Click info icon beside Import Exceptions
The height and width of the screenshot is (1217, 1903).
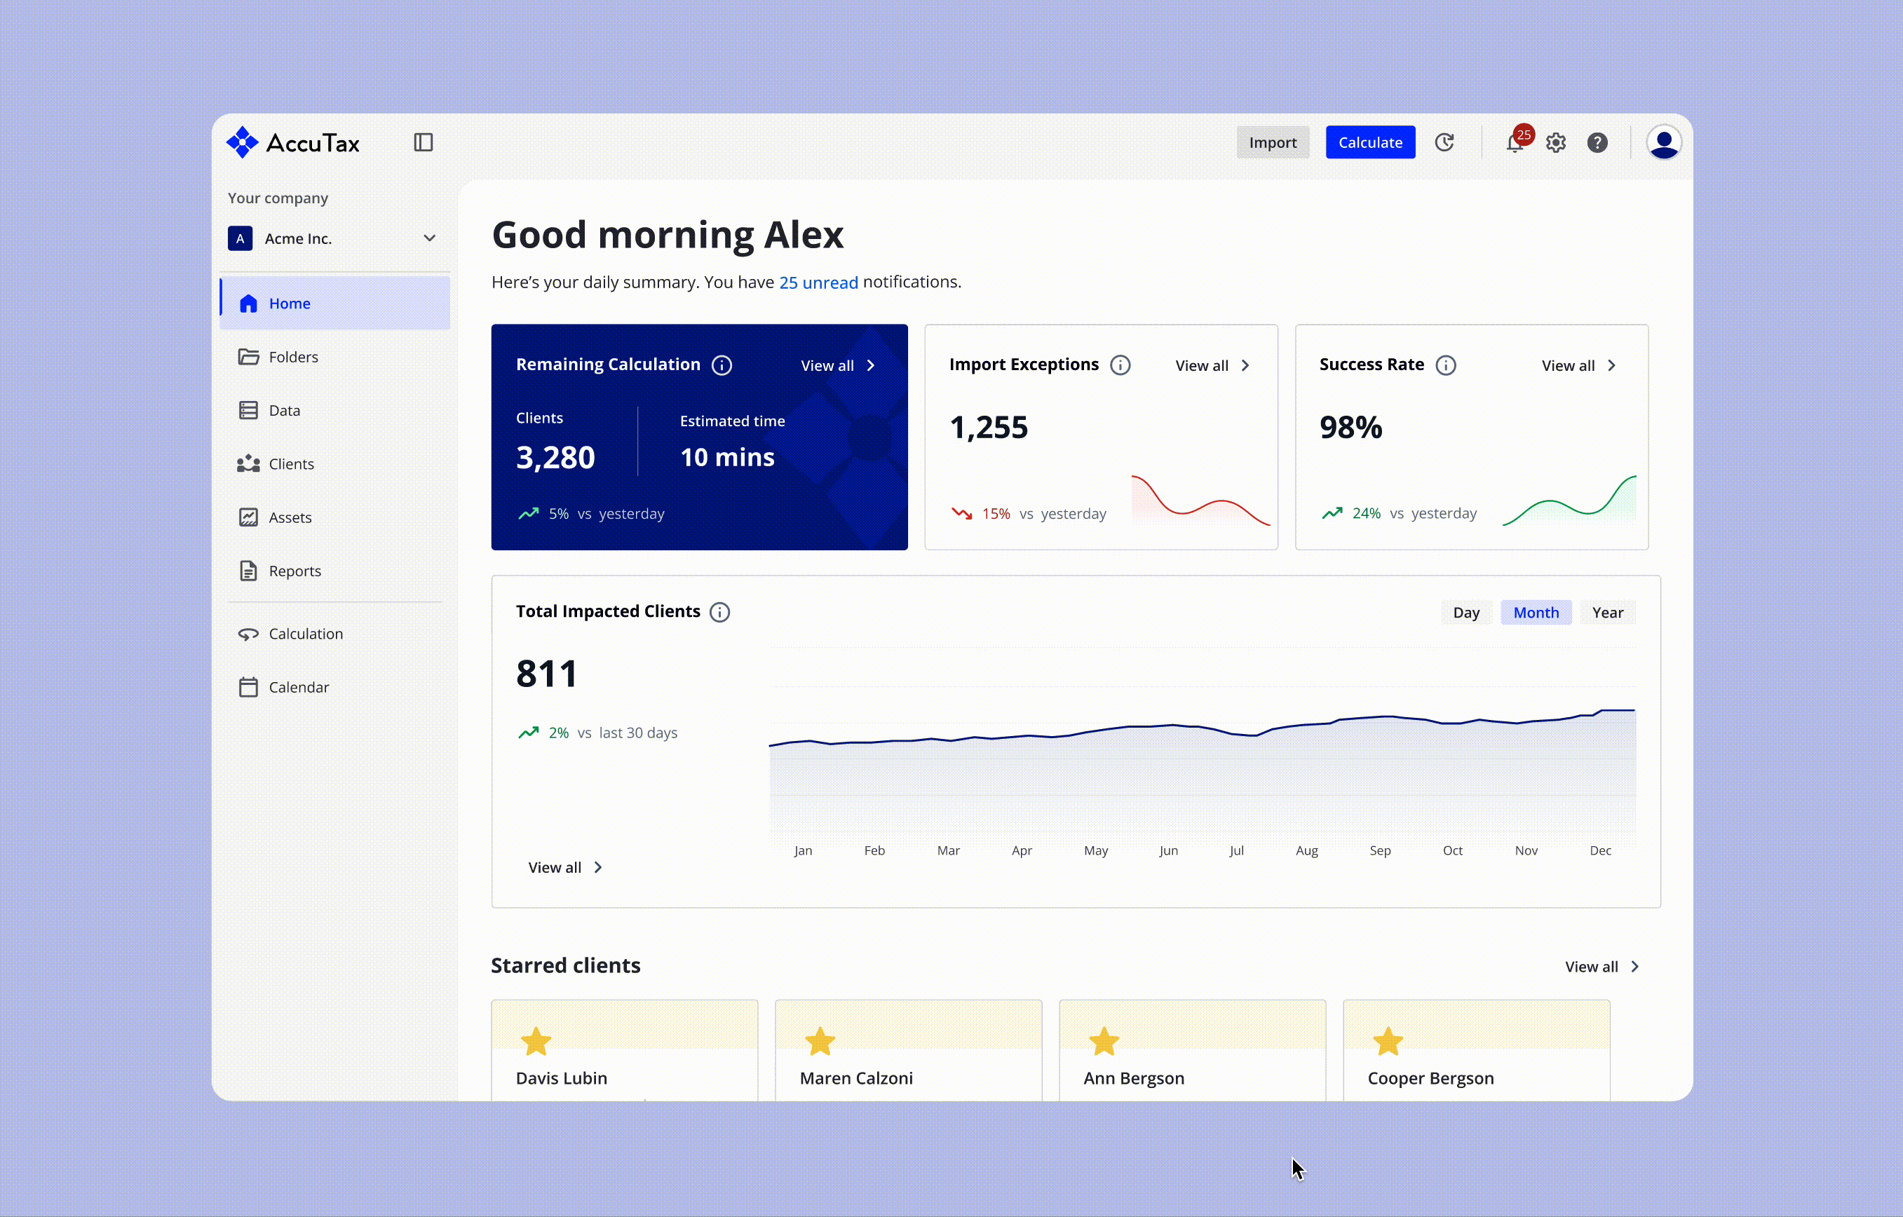pos(1120,365)
